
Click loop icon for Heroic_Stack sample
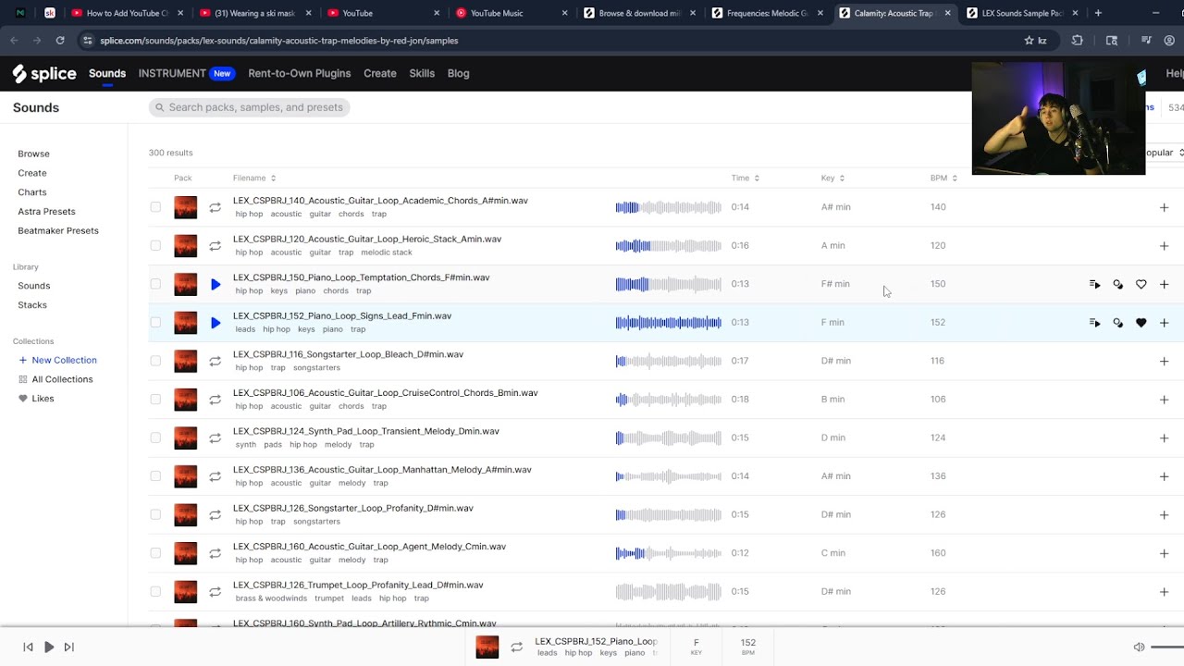(x=216, y=246)
